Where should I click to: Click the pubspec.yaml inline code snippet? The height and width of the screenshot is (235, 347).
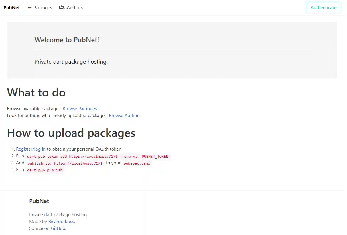point(136,163)
